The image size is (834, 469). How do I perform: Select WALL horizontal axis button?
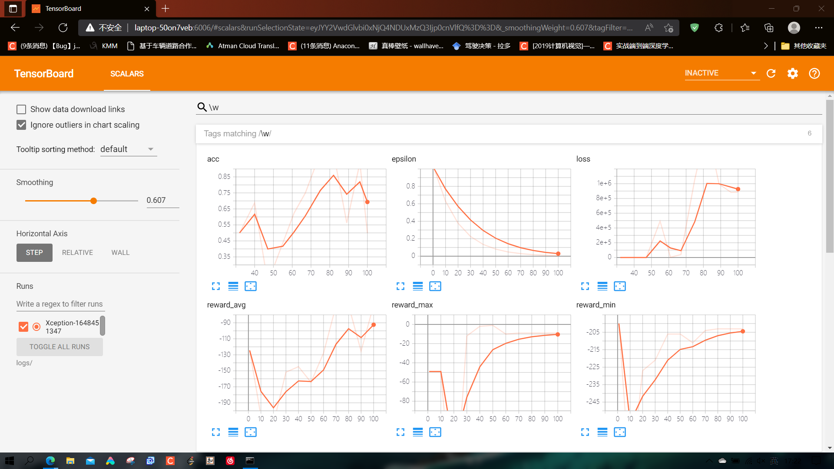click(120, 253)
